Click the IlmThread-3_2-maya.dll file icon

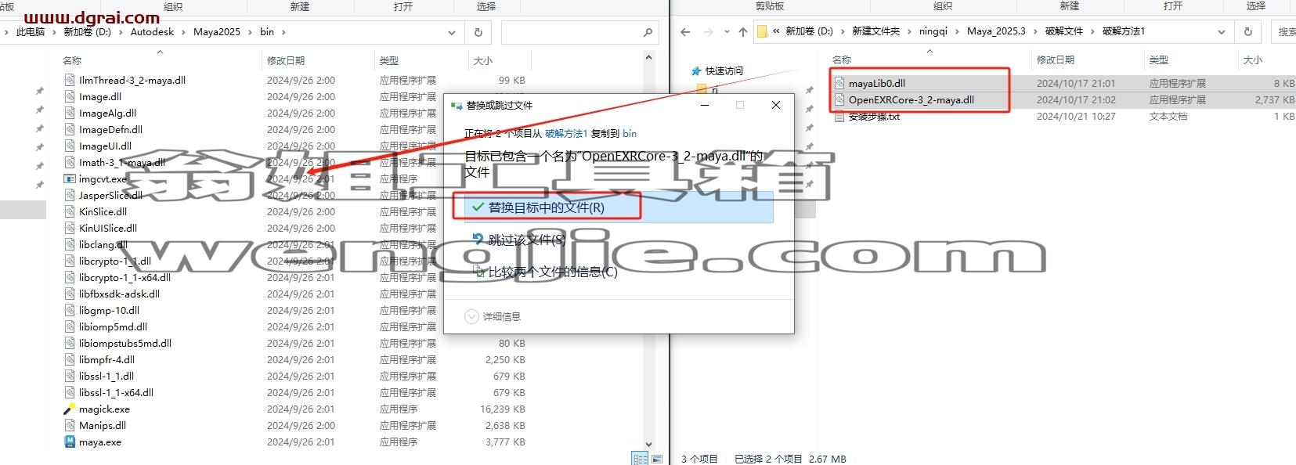tap(70, 80)
